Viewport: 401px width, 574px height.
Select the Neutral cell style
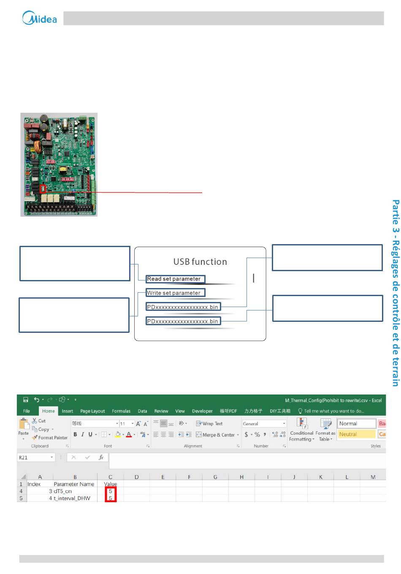click(x=357, y=434)
